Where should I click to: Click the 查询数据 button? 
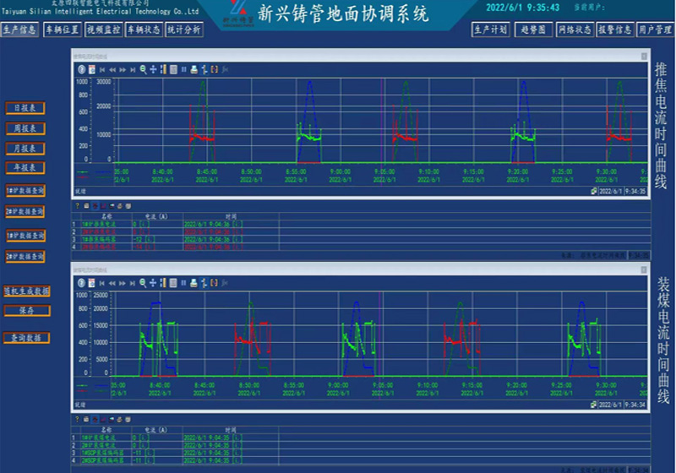(26, 338)
